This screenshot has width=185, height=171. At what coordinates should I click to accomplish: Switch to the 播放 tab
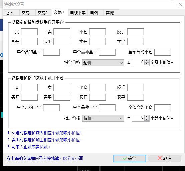[12, 13]
